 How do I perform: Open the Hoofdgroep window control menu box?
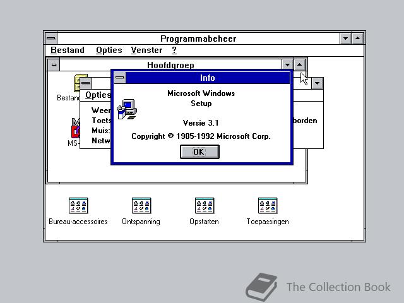pos(54,64)
